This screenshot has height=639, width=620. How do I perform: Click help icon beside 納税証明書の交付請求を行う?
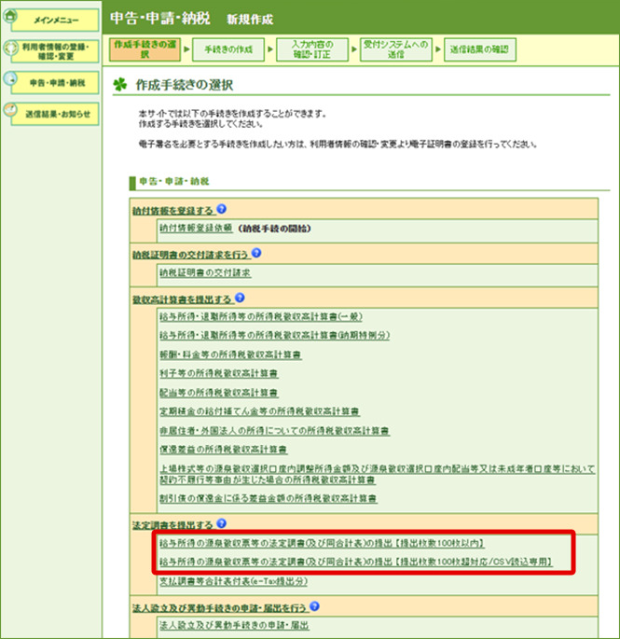[255, 253]
